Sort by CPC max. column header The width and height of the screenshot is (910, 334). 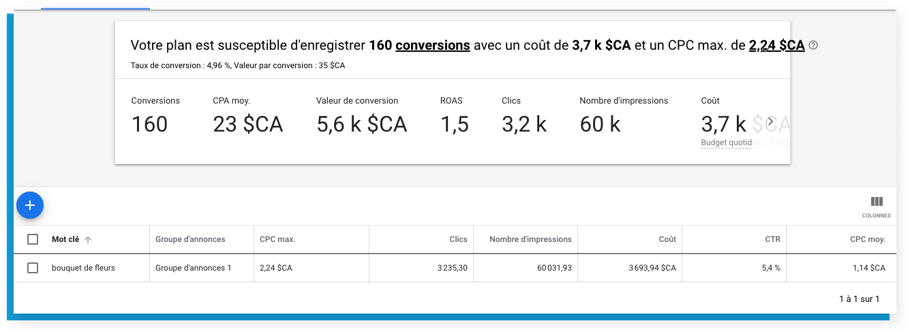click(277, 239)
